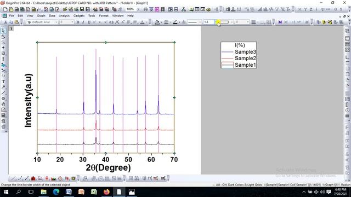Open Microsoft Edge from taskbar

[56, 192]
